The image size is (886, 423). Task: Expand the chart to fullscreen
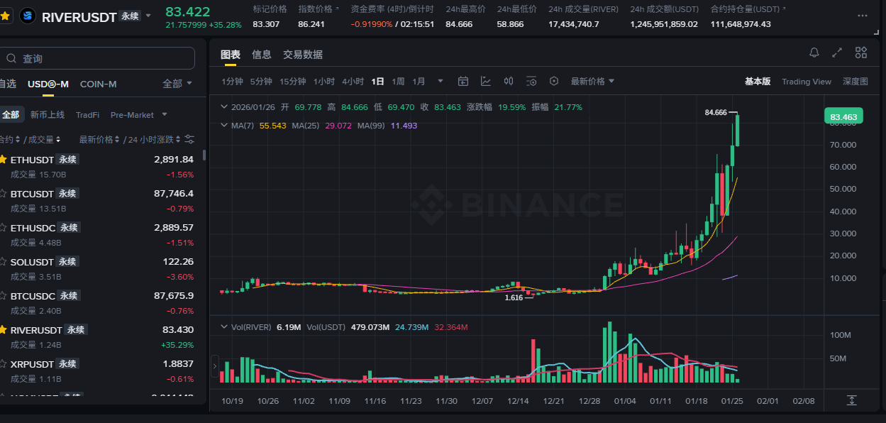(x=837, y=53)
